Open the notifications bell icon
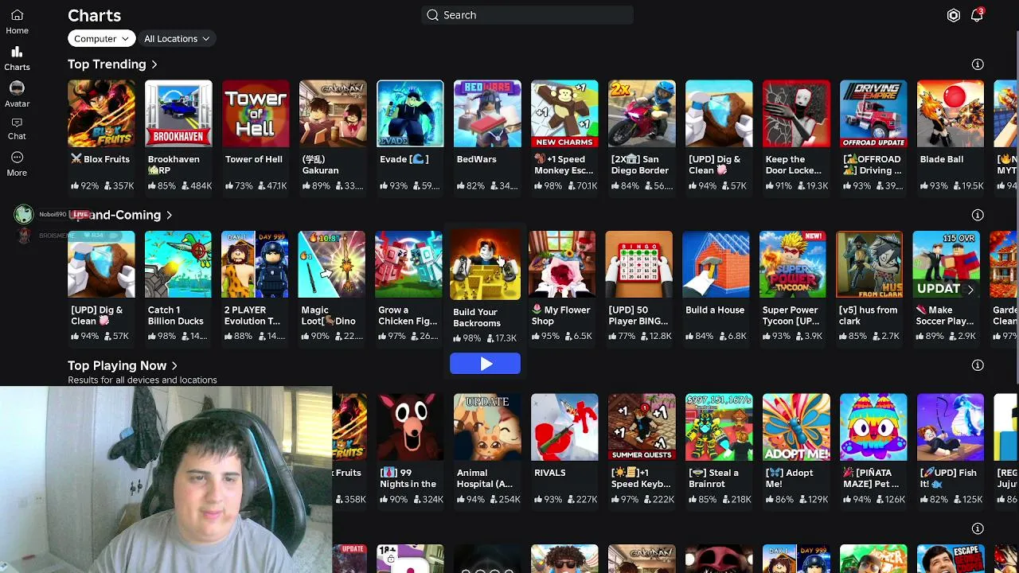1019x573 pixels. [x=977, y=15]
